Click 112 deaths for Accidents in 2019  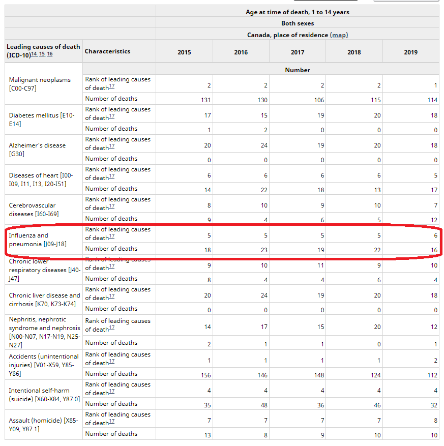coord(432,375)
